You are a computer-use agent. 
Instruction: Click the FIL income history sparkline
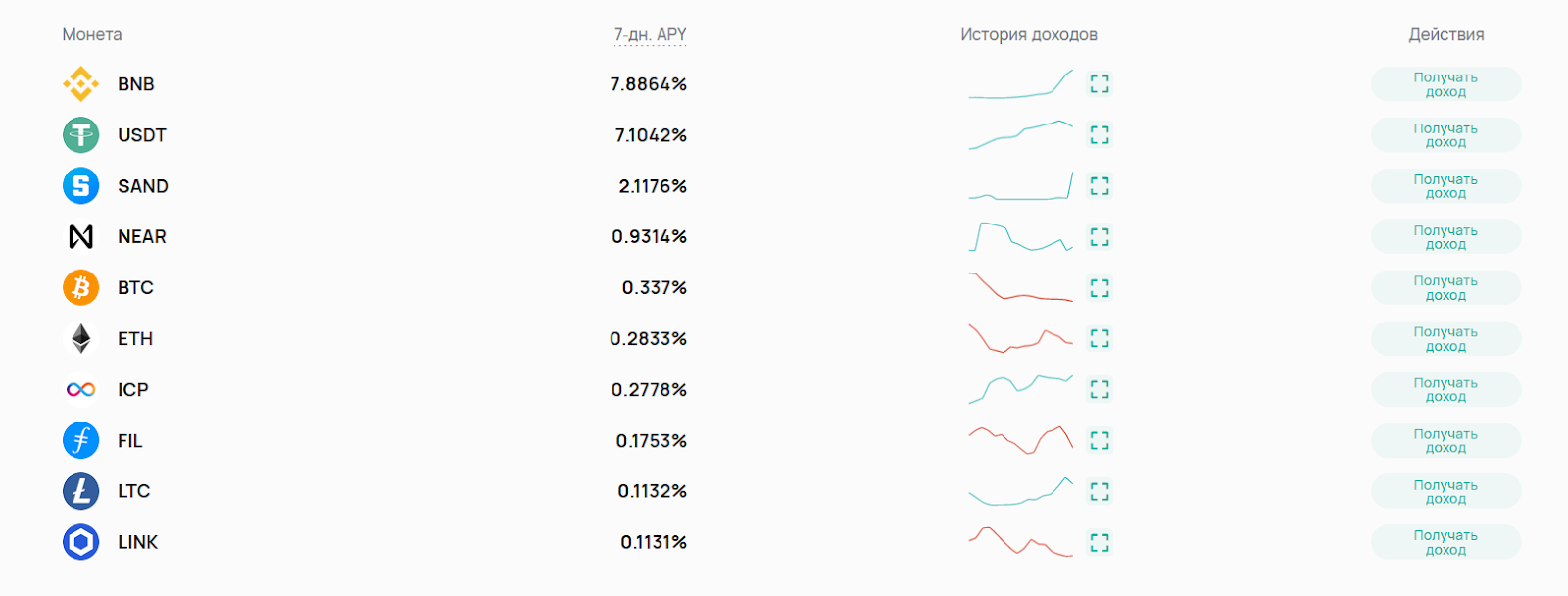click(x=1020, y=440)
